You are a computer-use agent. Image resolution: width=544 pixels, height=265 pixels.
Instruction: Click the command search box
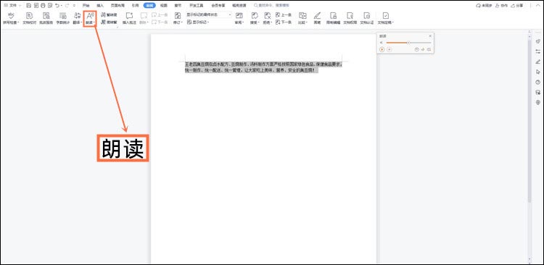[x=271, y=6]
